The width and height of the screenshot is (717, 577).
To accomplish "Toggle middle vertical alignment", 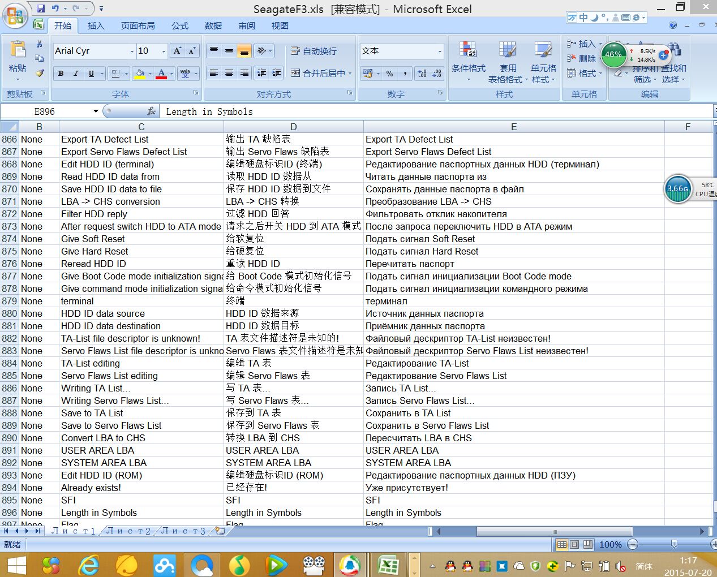I will pyautogui.click(x=229, y=51).
